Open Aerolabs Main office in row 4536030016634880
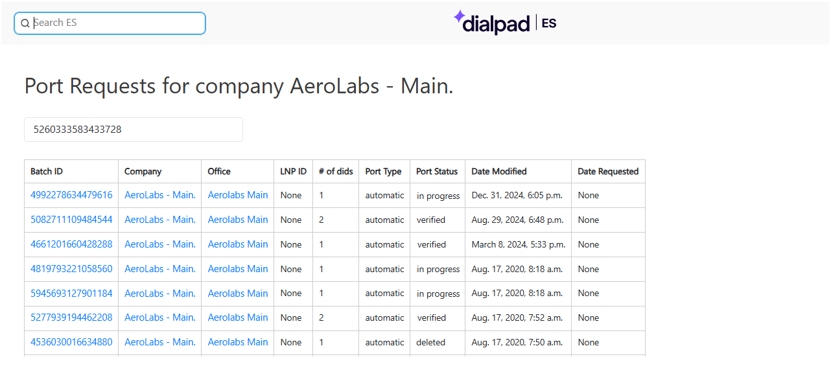Screen dimensions: 831x381 [238, 342]
